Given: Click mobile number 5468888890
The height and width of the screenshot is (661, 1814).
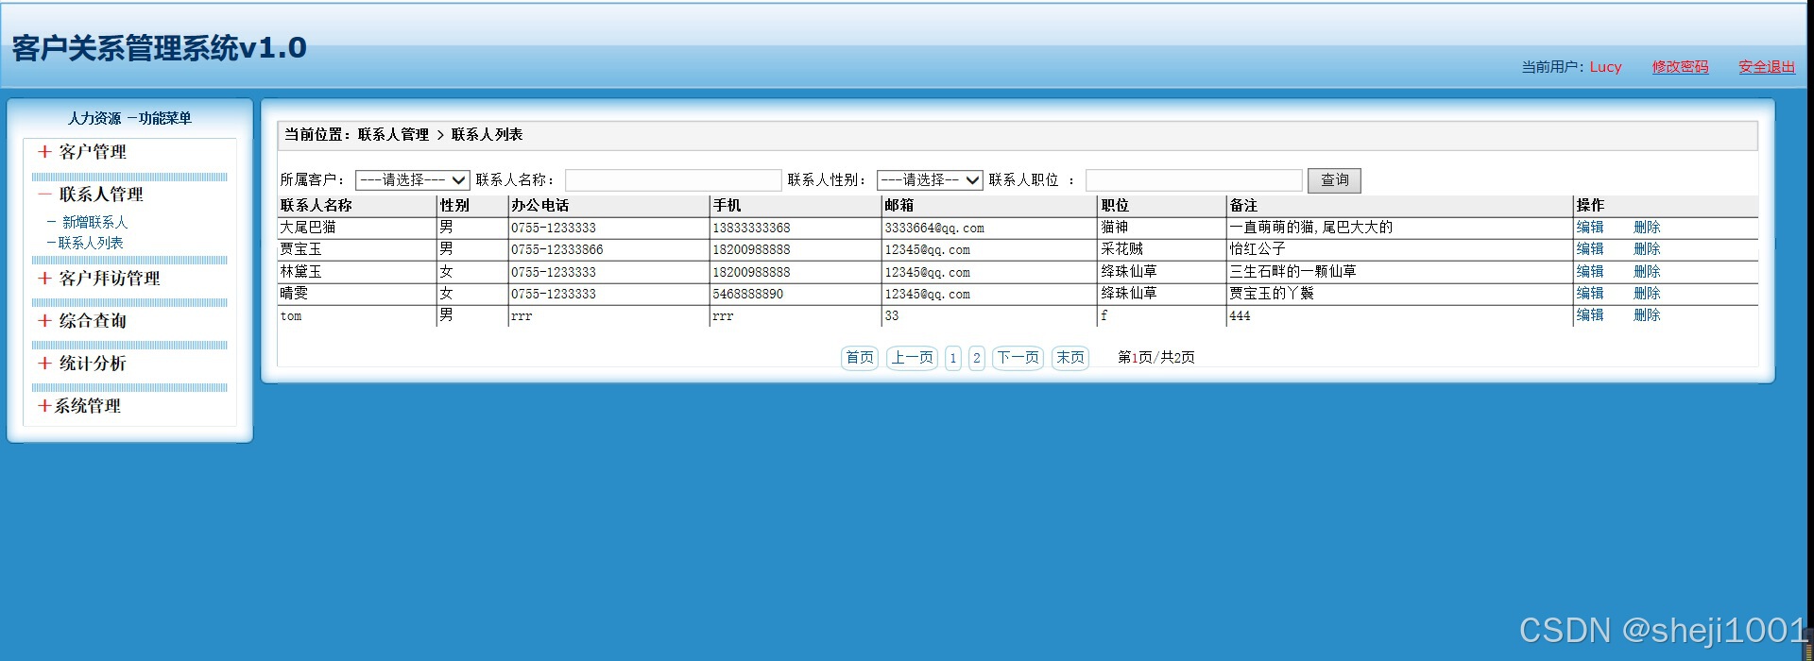Looking at the screenshot, I should pyautogui.click(x=747, y=295).
